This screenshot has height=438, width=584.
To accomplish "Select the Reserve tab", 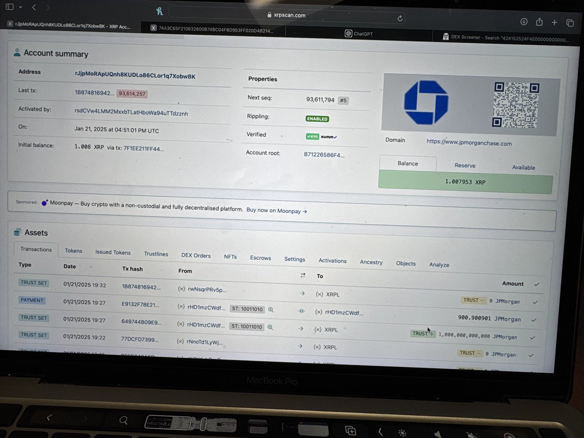I will (465, 165).
